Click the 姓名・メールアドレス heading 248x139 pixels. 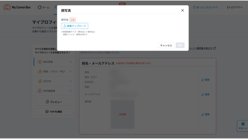[x=98, y=63]
